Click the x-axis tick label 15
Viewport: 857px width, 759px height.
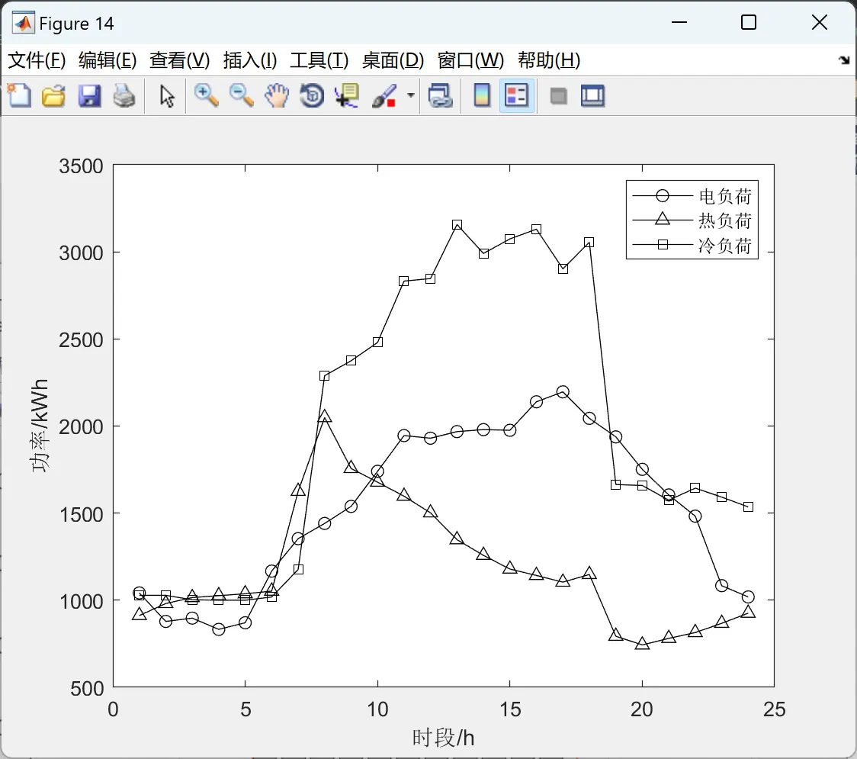(509, 709)
